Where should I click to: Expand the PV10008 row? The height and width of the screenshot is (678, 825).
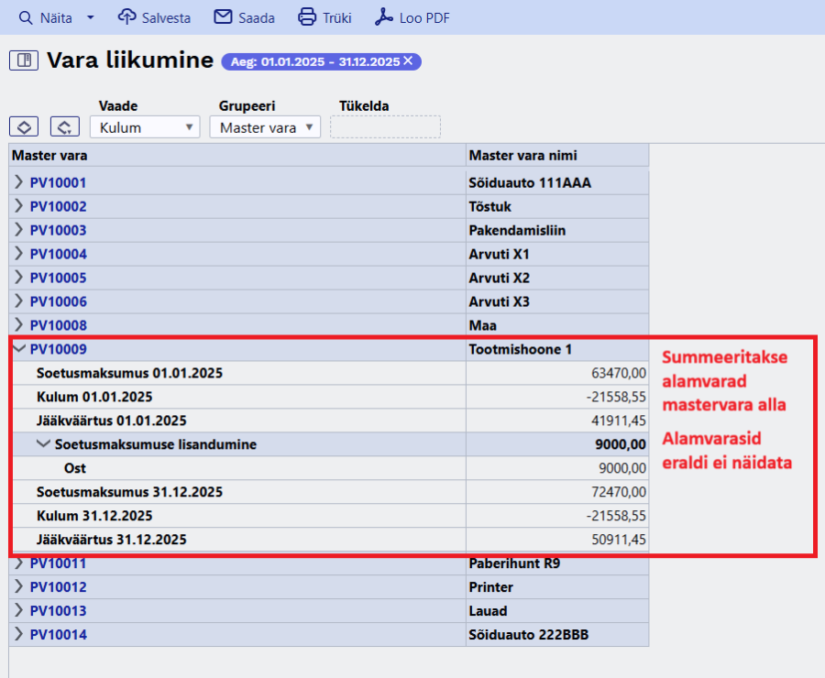(x=19, y=324)
